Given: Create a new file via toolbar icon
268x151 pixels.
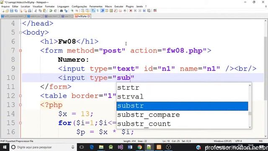Looking at the screenshot, I should click(x=3, y=10).
